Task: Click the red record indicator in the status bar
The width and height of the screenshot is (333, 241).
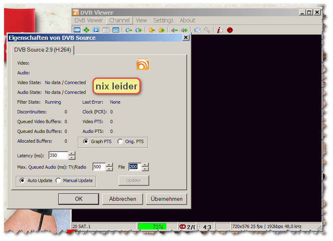Action: 183,227
